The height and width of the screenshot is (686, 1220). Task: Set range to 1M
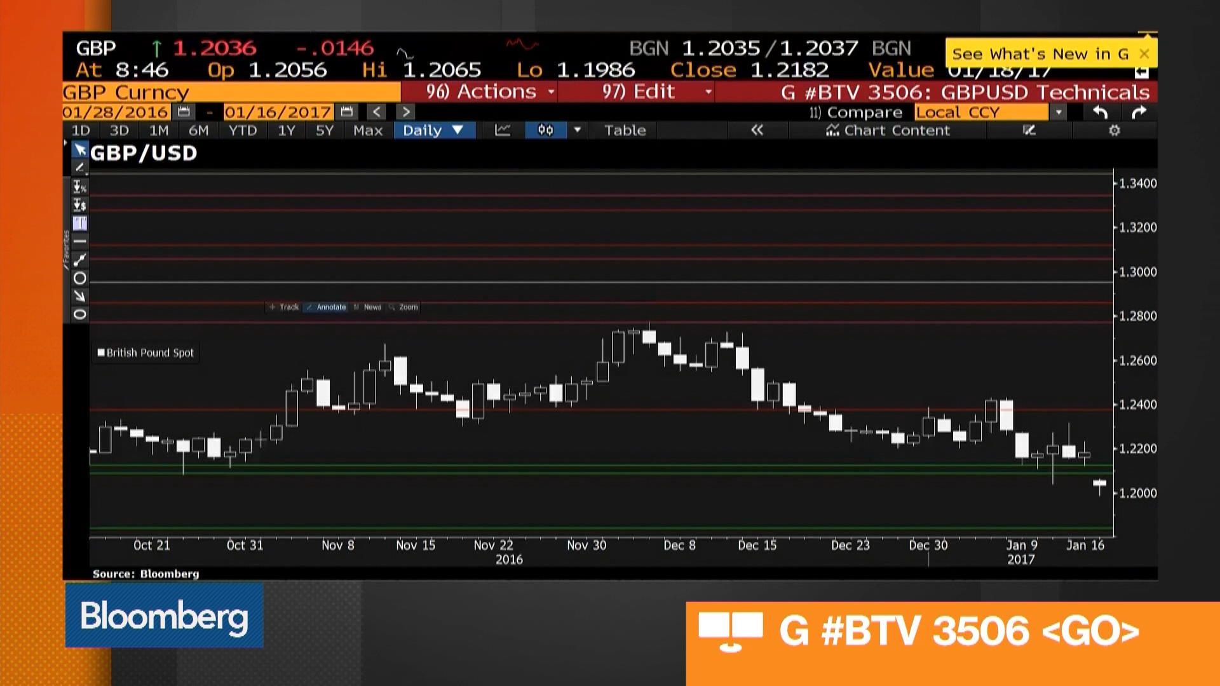pyautogui.click(x=159, y=130)
